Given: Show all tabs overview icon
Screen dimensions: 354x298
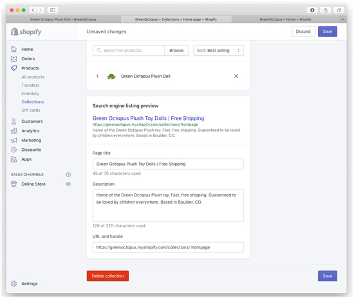Looking at the screenshot, I should tap(339, 10).
